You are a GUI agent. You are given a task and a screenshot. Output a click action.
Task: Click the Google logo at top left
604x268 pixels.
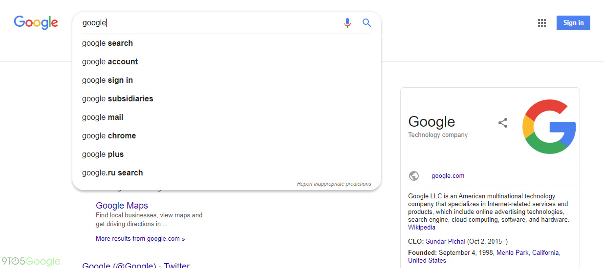tap(36, 22)
